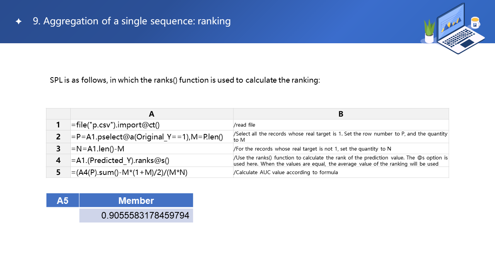Image resolution: width=495 pixels, height=278 pixels.
Task: Click the Member column header
Action: pyautogui.click(x=136, y=200)
